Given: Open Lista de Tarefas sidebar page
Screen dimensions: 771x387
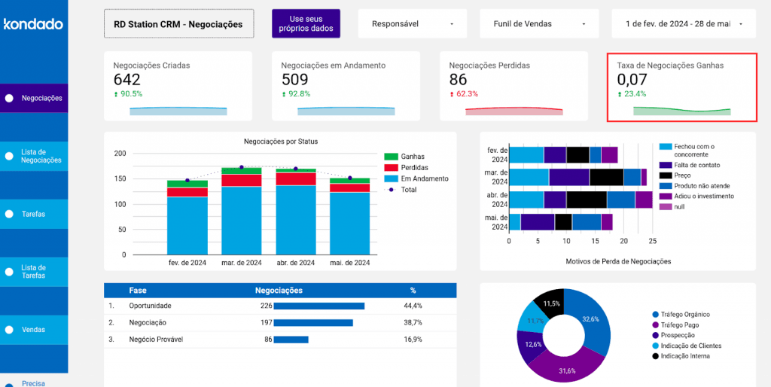Looking at the screenshot, I should (x=34, y=272).
